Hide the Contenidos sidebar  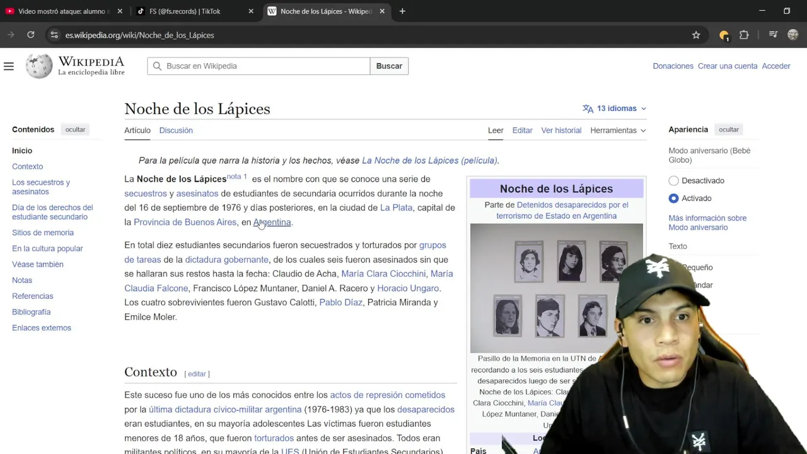[75, 129]
